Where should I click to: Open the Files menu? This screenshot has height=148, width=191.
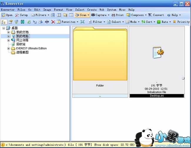point(21,10)
